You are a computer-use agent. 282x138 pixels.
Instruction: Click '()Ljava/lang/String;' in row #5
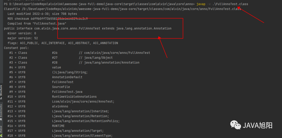(70, 72)
